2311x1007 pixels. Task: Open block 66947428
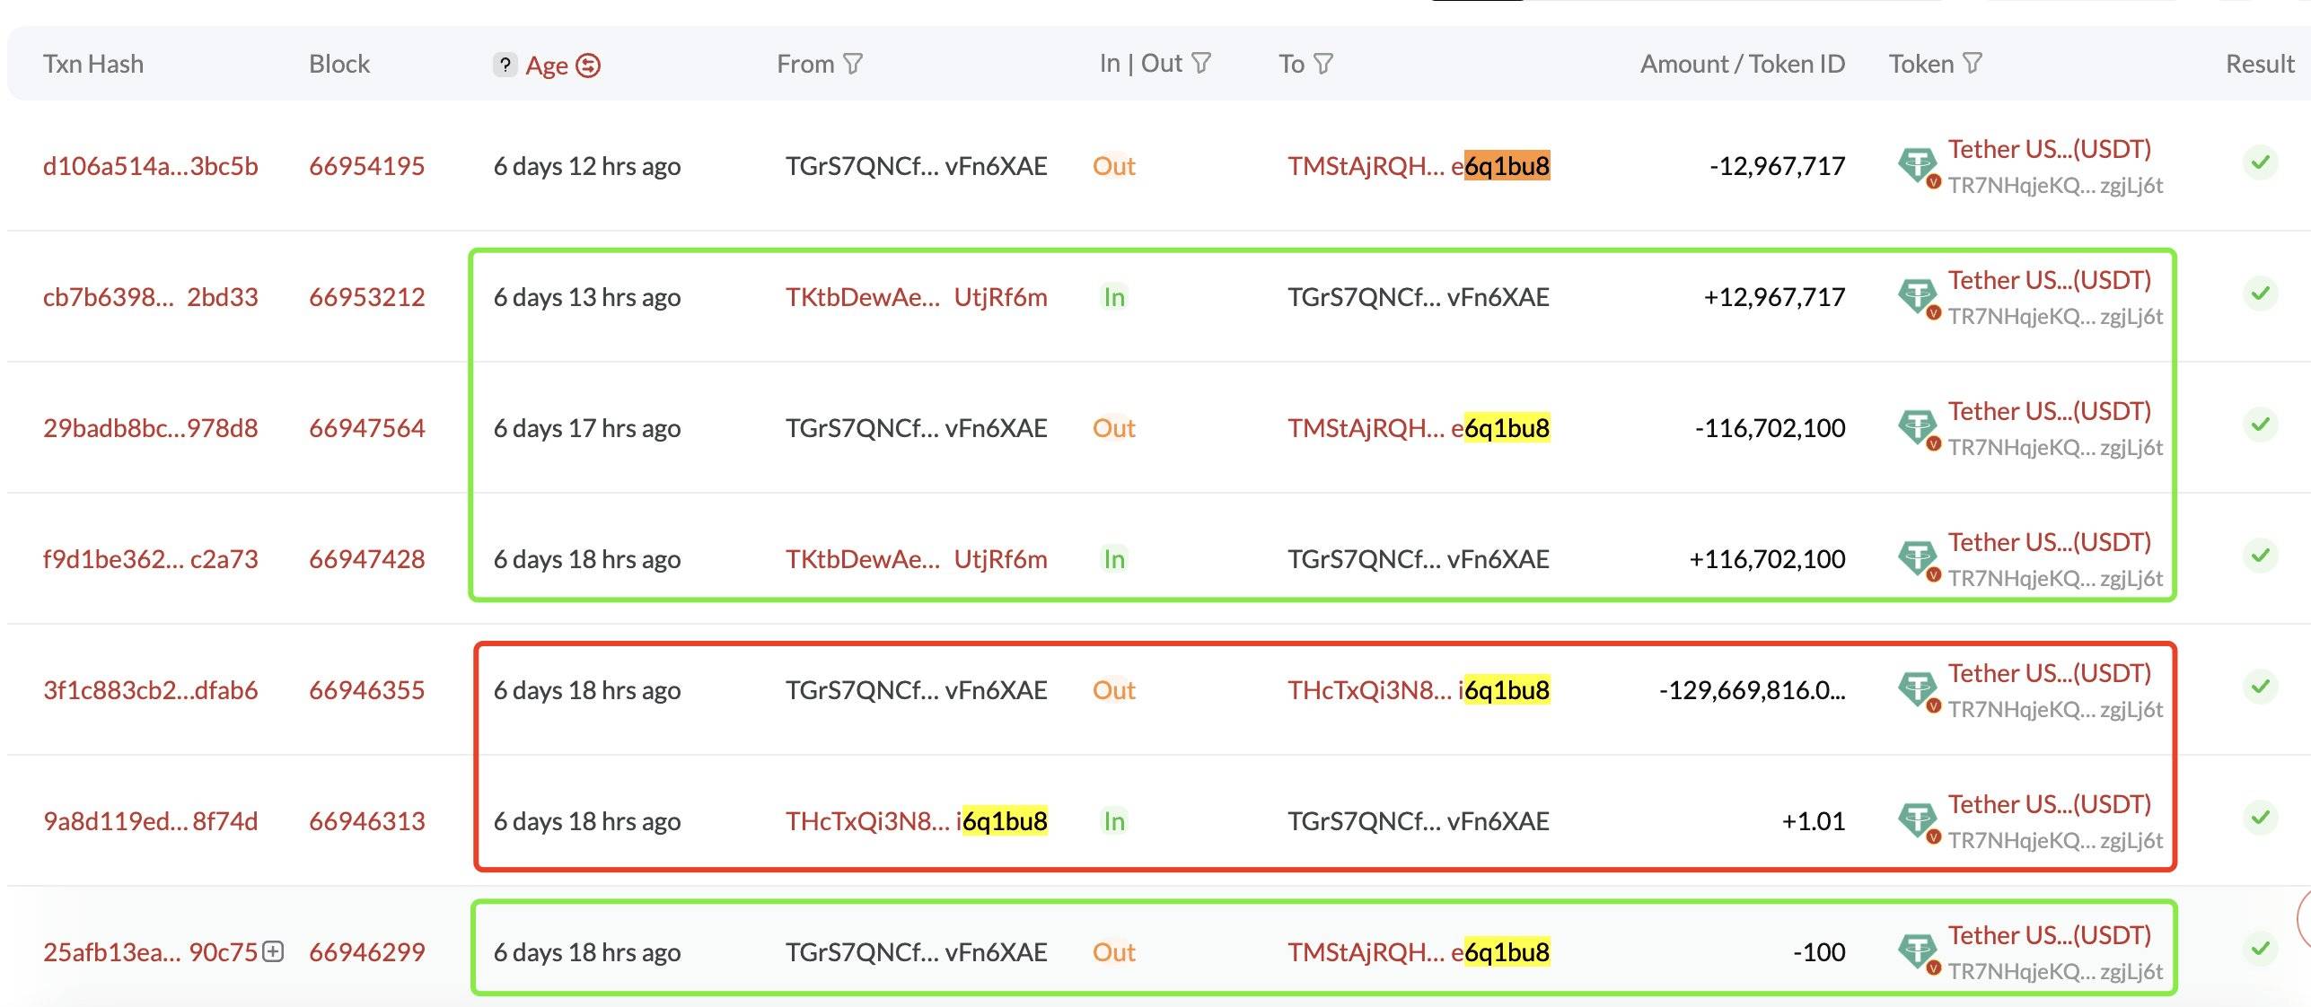[x=367, y=559]
